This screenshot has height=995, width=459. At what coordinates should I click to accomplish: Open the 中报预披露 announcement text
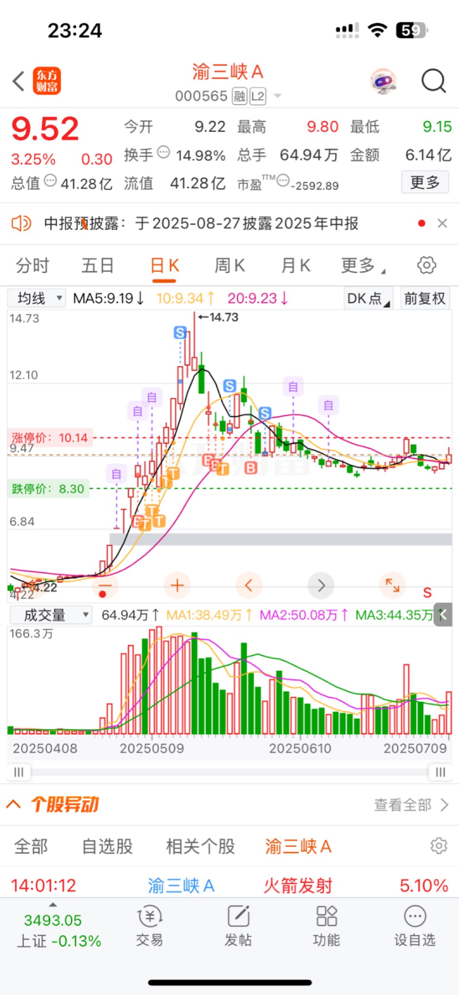pyautogui.click(x=201, y=223)
